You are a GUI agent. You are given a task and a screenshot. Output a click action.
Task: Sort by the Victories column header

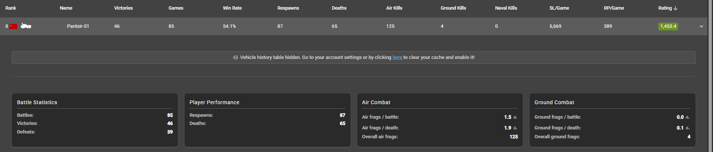click(x=123, y=8)
